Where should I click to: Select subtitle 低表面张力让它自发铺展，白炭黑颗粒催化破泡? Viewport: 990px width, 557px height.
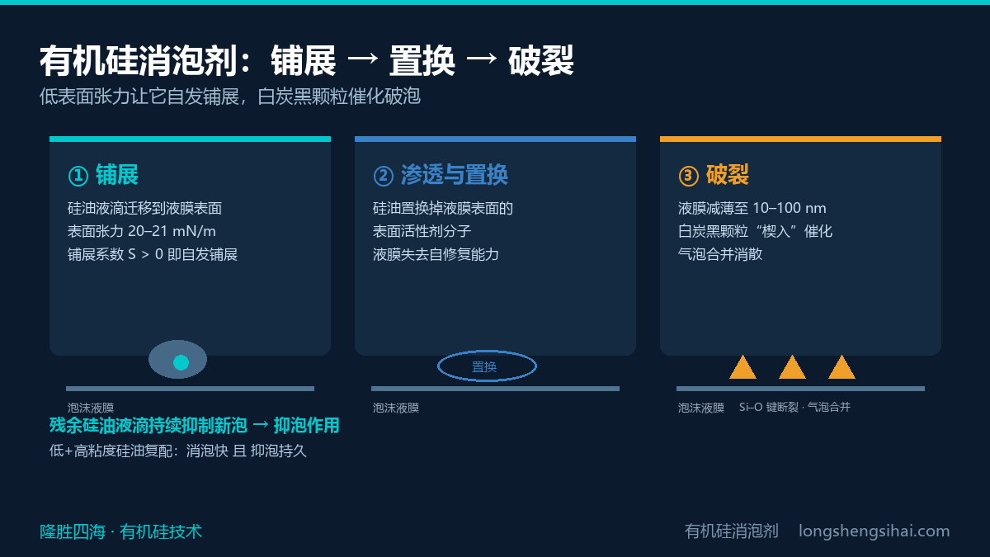click(230, 97)
